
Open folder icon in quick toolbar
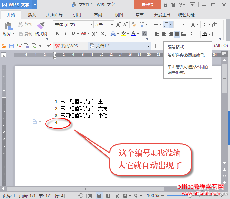tap(4, 46)
